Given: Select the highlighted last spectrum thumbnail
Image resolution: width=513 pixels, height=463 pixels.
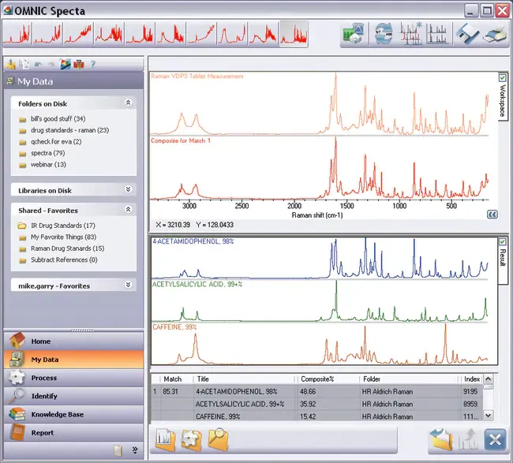Looking at the screenshot, I should coord(294,34).
